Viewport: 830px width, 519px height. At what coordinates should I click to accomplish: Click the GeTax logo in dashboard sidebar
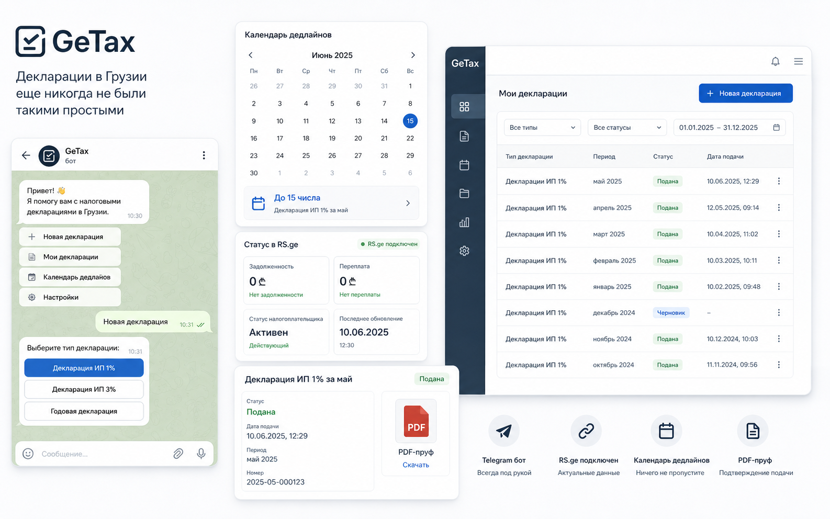pyautogui.click(x=465, y=63)
